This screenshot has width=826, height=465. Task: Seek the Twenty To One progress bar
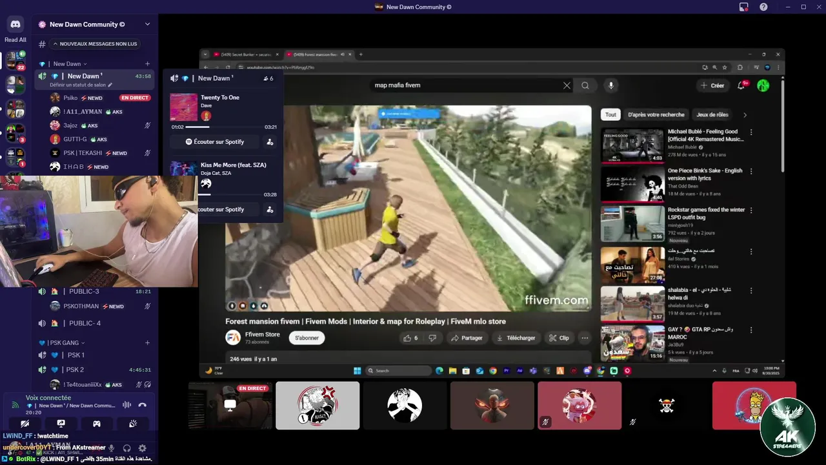click(x=224, y=127)
